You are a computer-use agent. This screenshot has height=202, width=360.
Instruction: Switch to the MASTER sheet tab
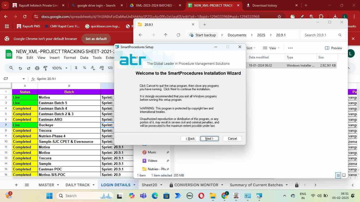tap(46, 185)
